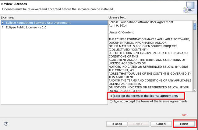
Task: Click license text scrollbar down arrow
Action: pos(195,90)
